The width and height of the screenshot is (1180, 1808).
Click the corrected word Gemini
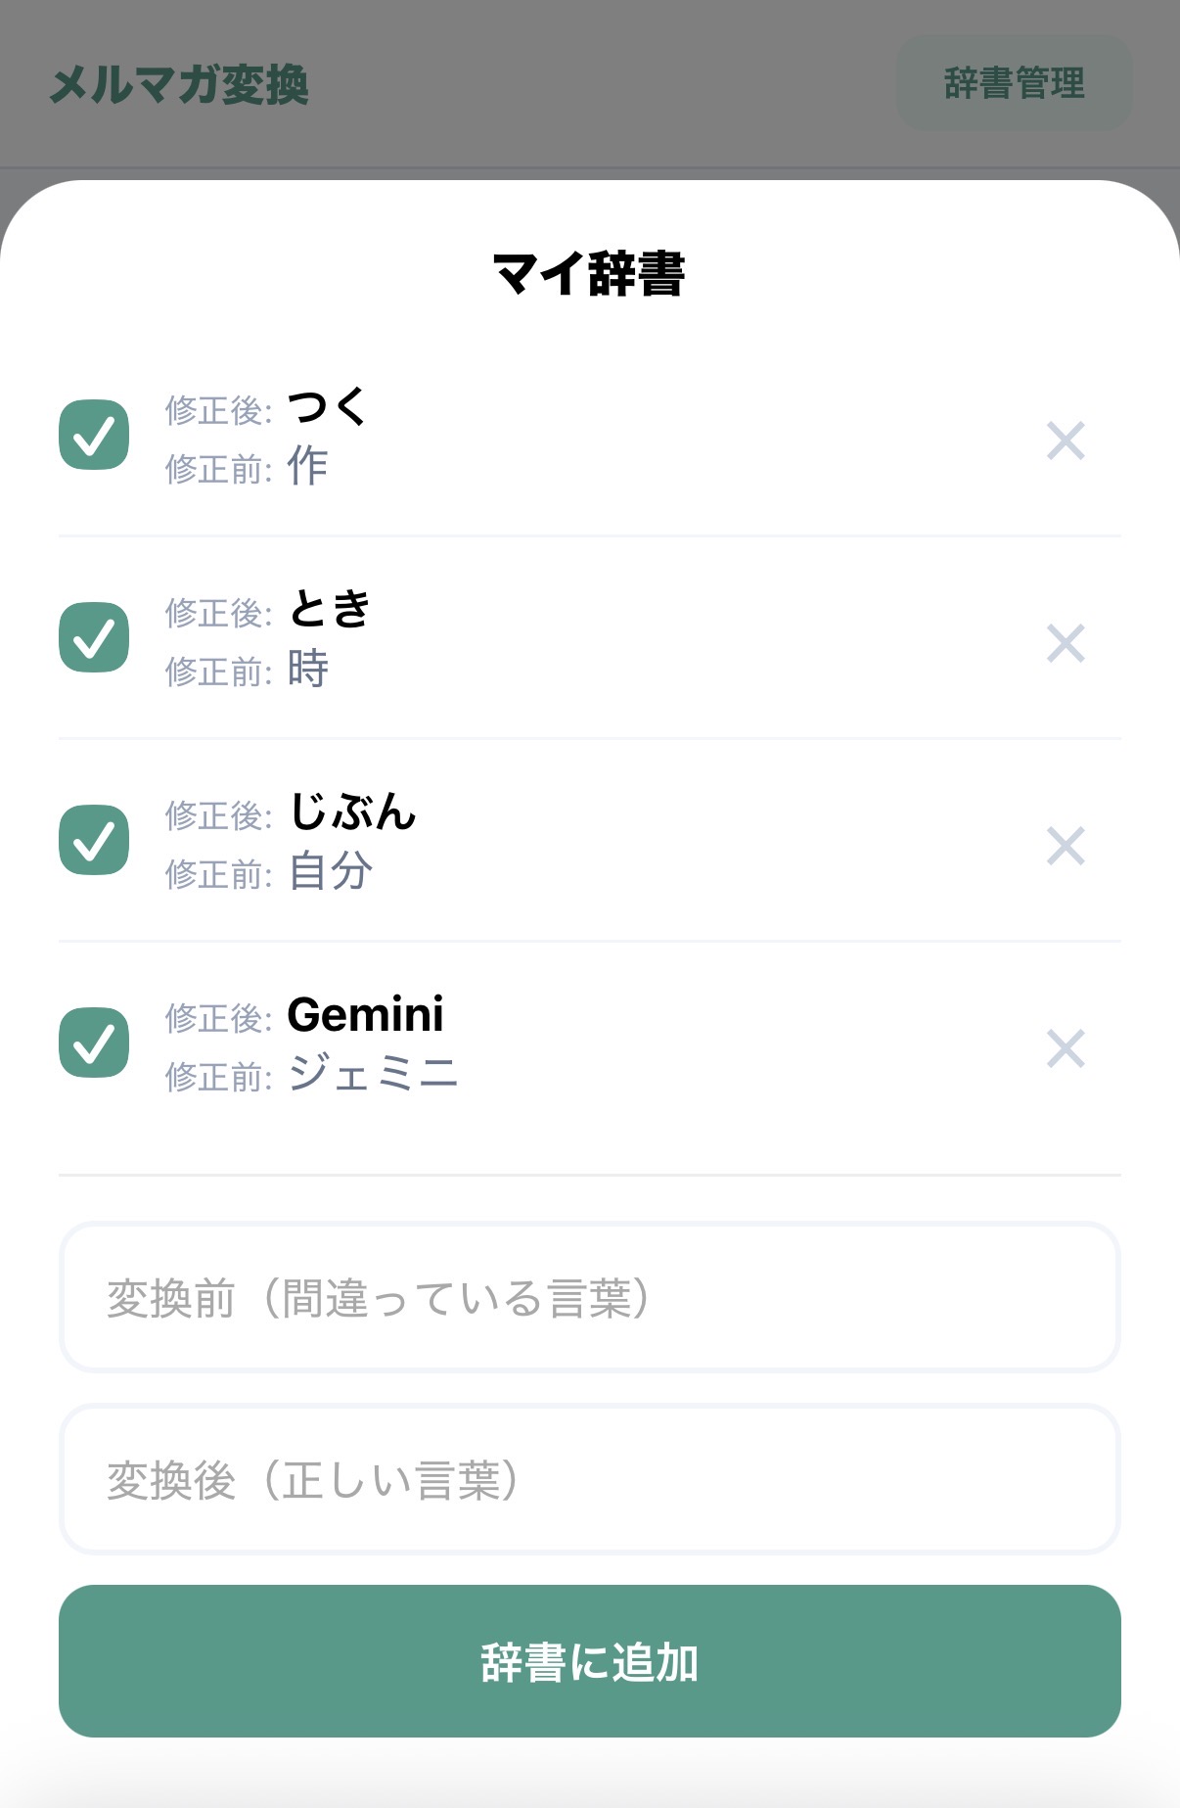(x=365, y=1015)
